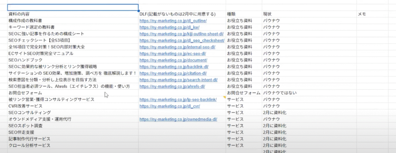Select the empty highlighted cell at top
This screenshot has width=396, height=153.
[73, 8]
